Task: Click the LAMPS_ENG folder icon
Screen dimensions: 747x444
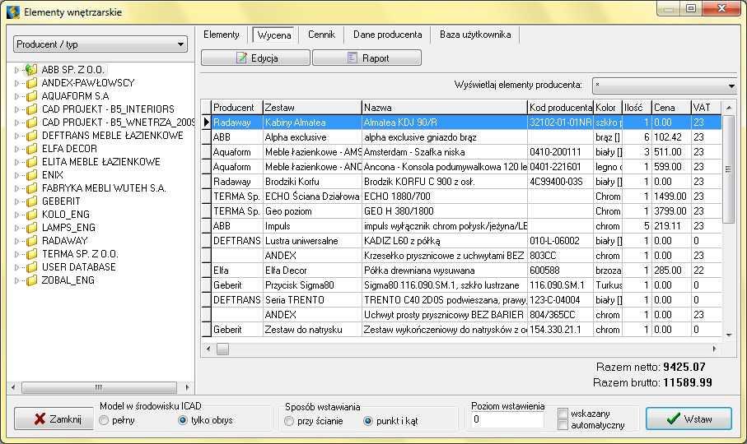Action: pyautogui.click(x=32, y=228)
